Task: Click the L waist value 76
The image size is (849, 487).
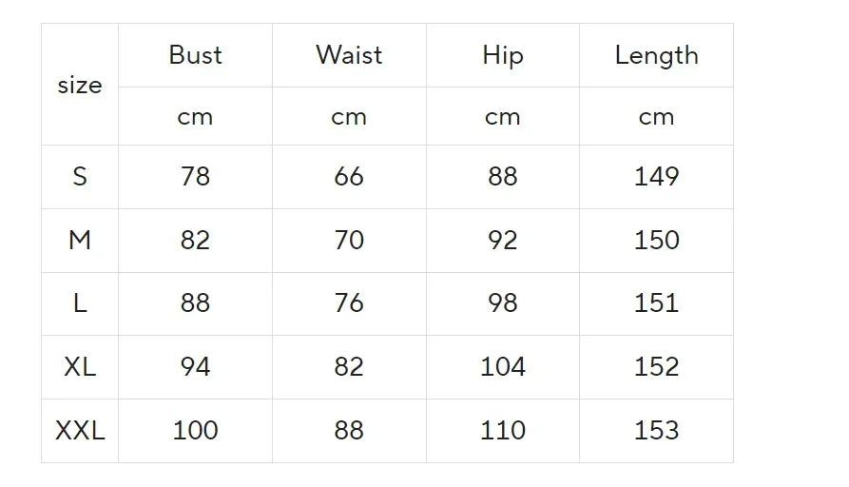Action: pyautogui.click(x=349, y=303)
